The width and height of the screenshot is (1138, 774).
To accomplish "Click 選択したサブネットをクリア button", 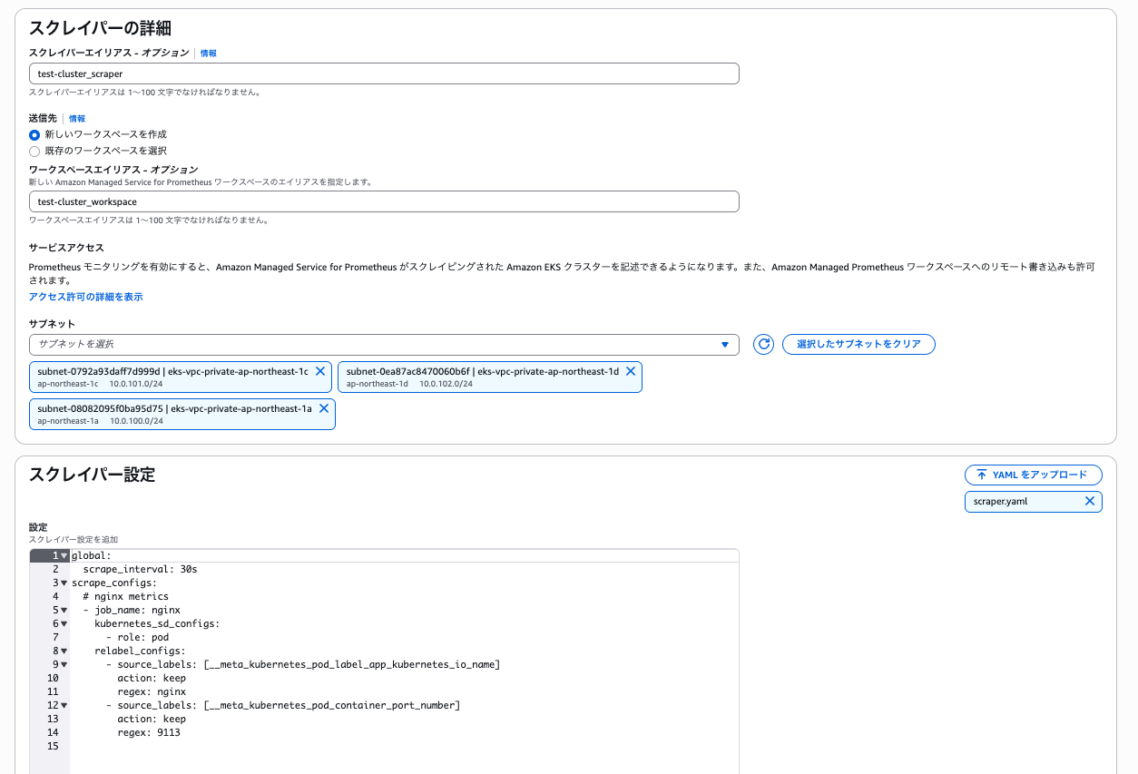I will coord(858,345).
